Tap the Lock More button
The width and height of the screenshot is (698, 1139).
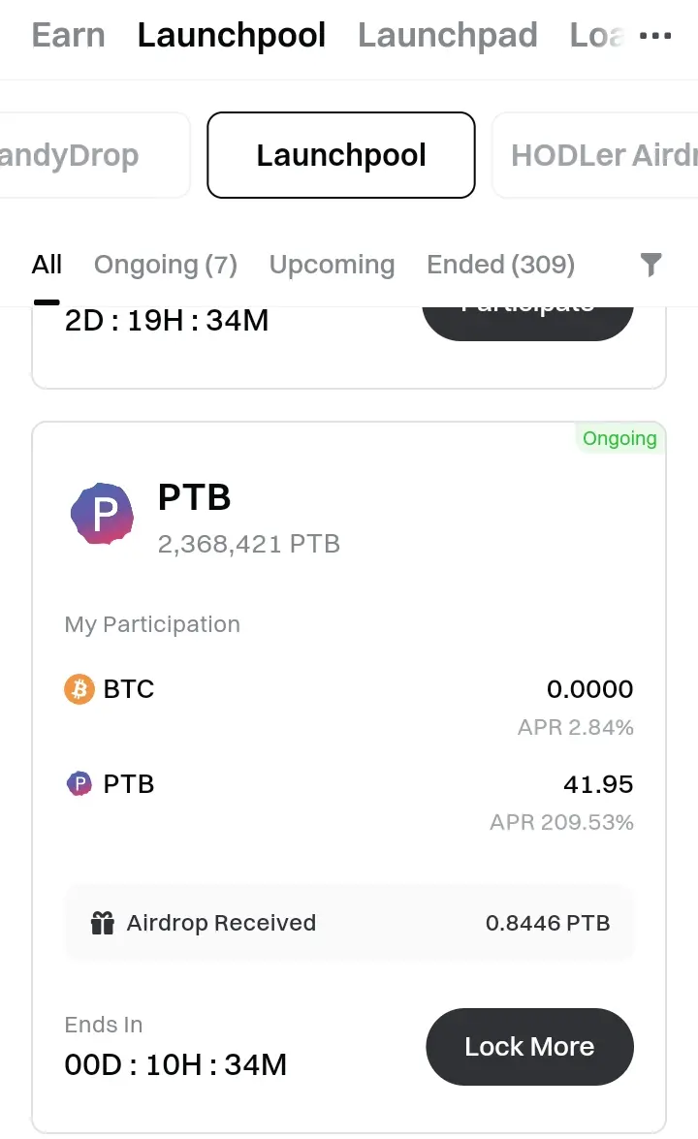[x=529, y=1047]
